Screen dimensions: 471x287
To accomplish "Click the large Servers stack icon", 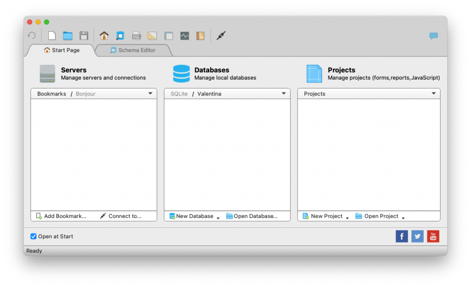I will coord(47,74).
